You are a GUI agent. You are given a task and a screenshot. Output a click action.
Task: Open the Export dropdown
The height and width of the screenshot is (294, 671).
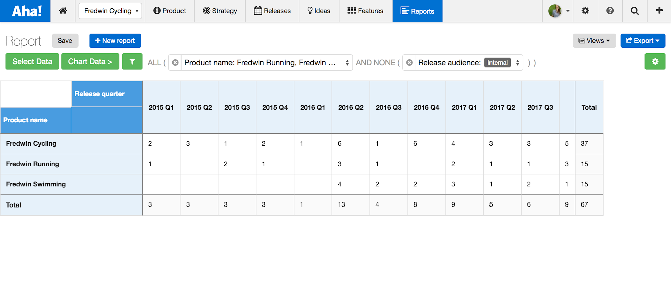(643, 41)
